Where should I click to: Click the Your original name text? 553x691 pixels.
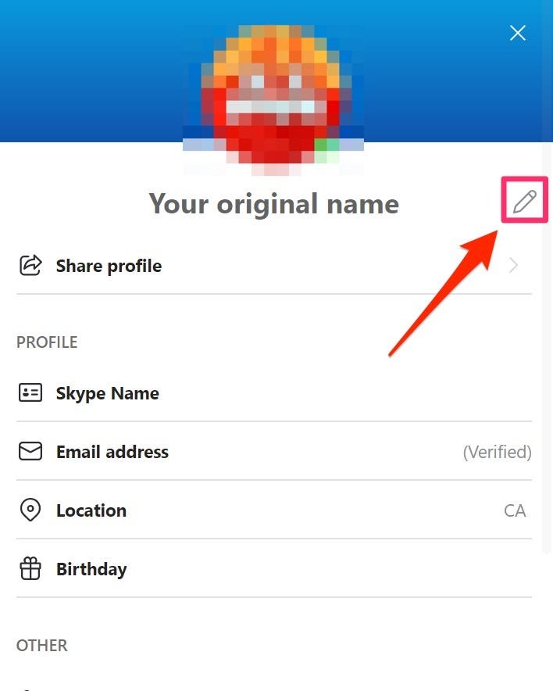[273, 203]
